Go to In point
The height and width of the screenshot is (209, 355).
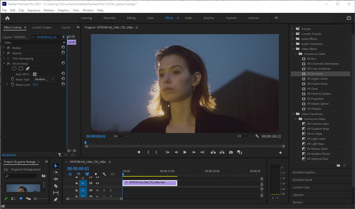coord(168,152)
